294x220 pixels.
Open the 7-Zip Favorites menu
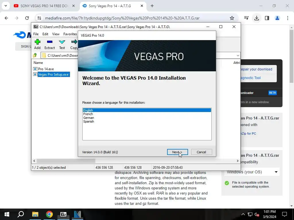tap(70, 34)
